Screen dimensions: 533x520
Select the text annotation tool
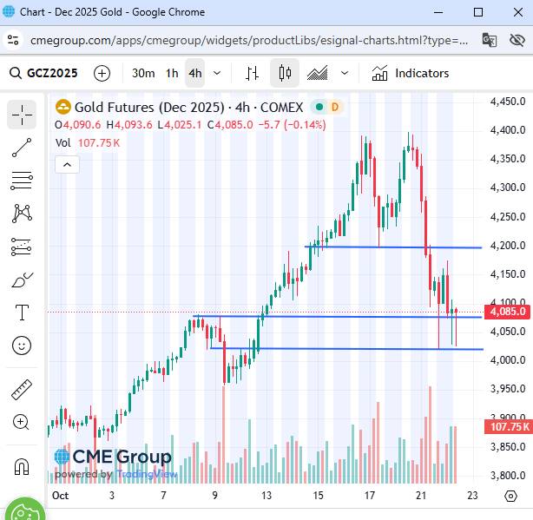[23, 313]
